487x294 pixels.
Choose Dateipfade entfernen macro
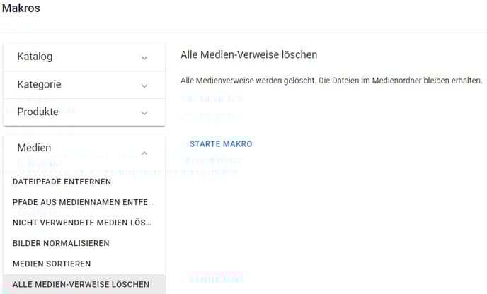click(x=62, y=182)
